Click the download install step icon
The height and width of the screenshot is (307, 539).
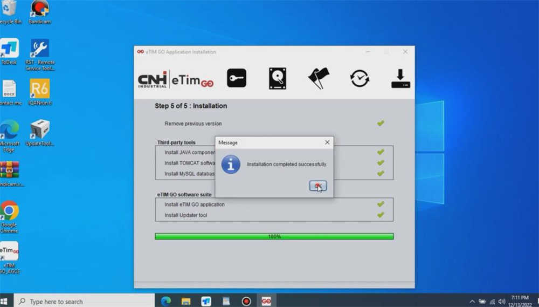[x=400, y=78]
